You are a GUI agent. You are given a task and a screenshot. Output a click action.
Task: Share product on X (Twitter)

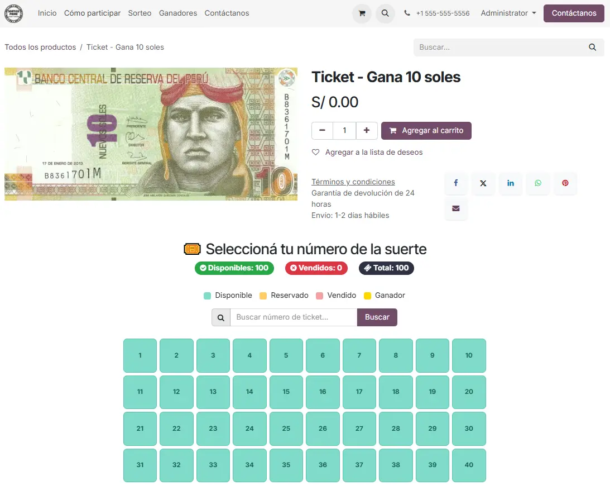[483, 183]
